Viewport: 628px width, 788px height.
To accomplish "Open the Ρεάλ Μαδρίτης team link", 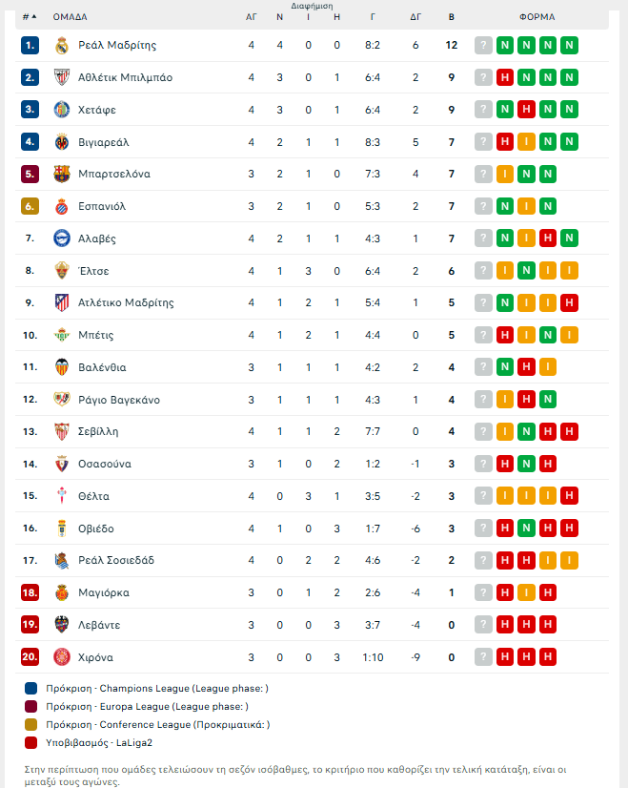I will [x=117, y=45].
